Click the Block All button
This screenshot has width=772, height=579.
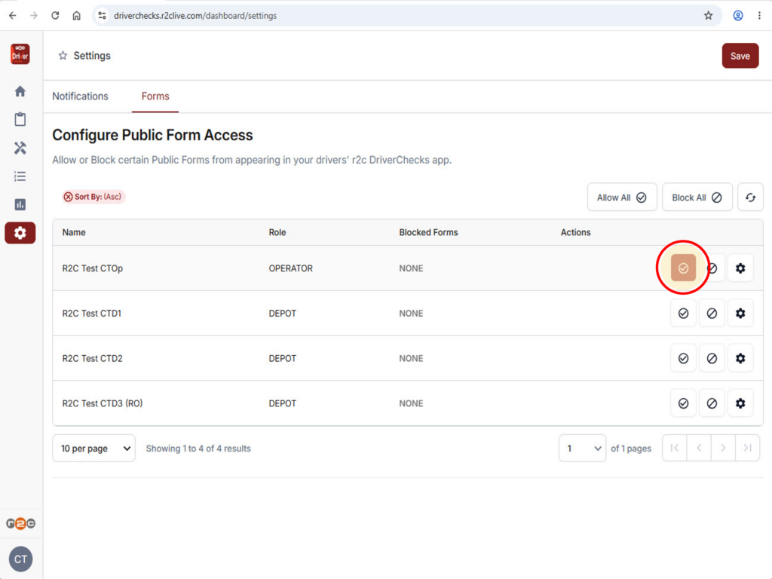click(x=697, y=198)
